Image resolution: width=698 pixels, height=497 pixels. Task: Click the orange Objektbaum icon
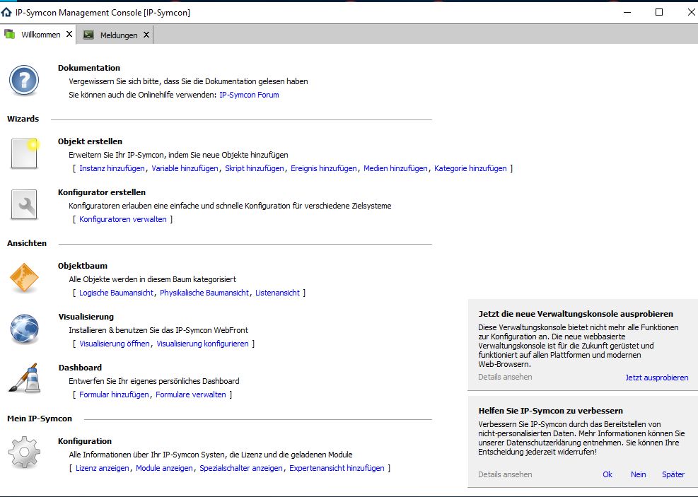(24, 278)
